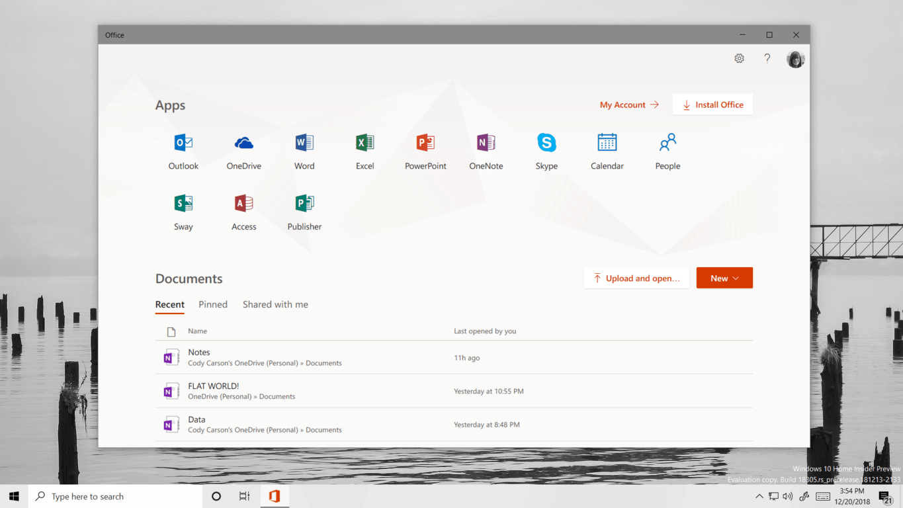Launch the Excel app icon
The image size is (903, 508).
tap(365, 143)
